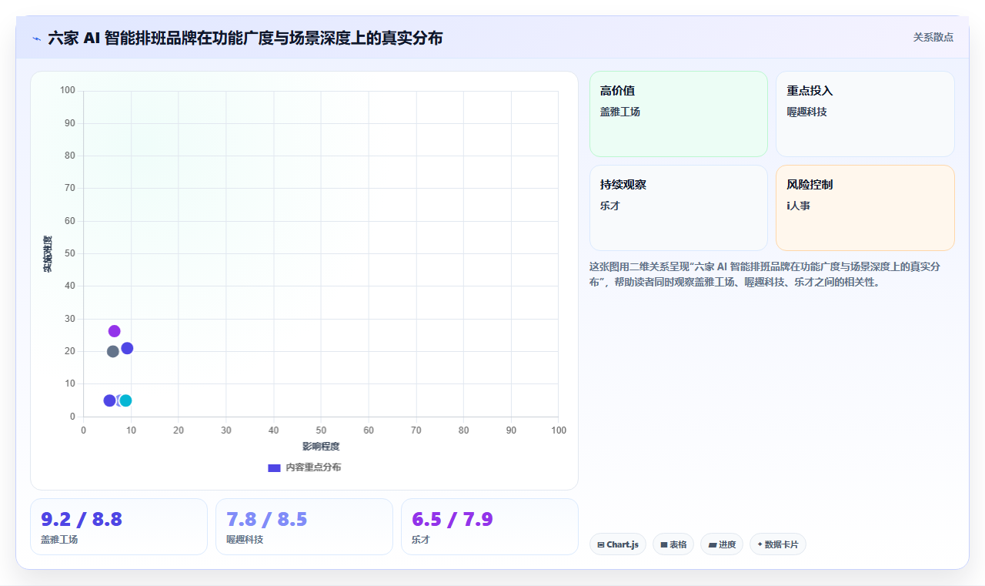Click the 实施难度 y-axis title
Viewport: 985px width, 586px height.
[48, 254]
